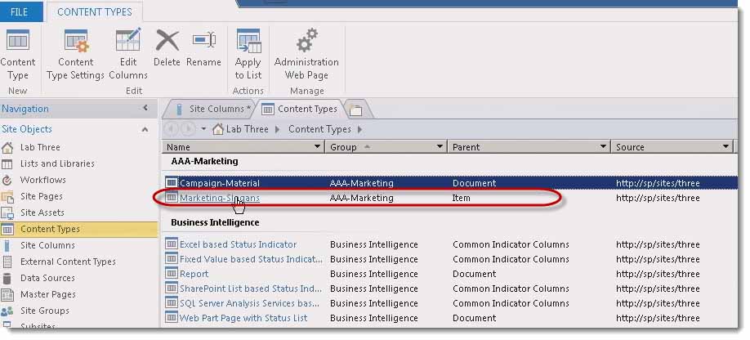Screen dimensions: 750x340
Task: Click the Workflows sidebar icon
Action: pyautogui.click(x=7, y=181)
